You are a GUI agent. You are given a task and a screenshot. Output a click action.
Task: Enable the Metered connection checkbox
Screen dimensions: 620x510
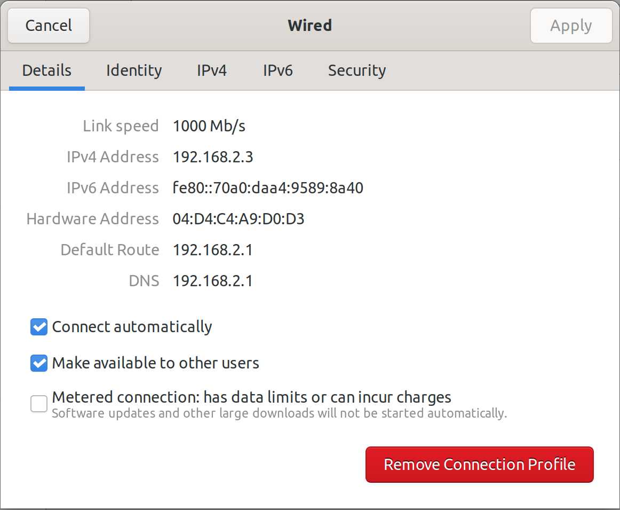39,404
